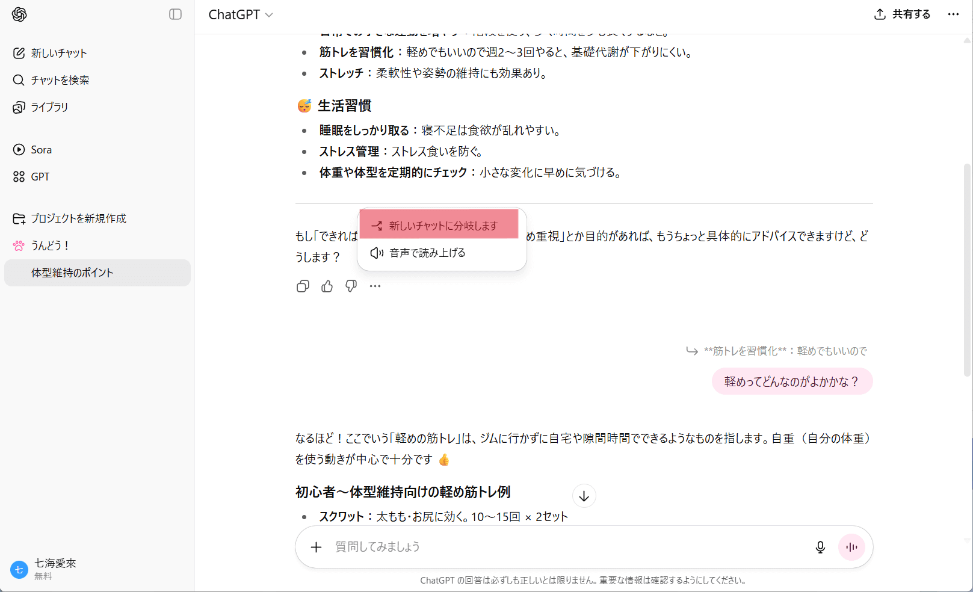The height and width of the screenshot is (592, 973).
Task: Open the うんどう！ project
Action: tap(51, 245)
